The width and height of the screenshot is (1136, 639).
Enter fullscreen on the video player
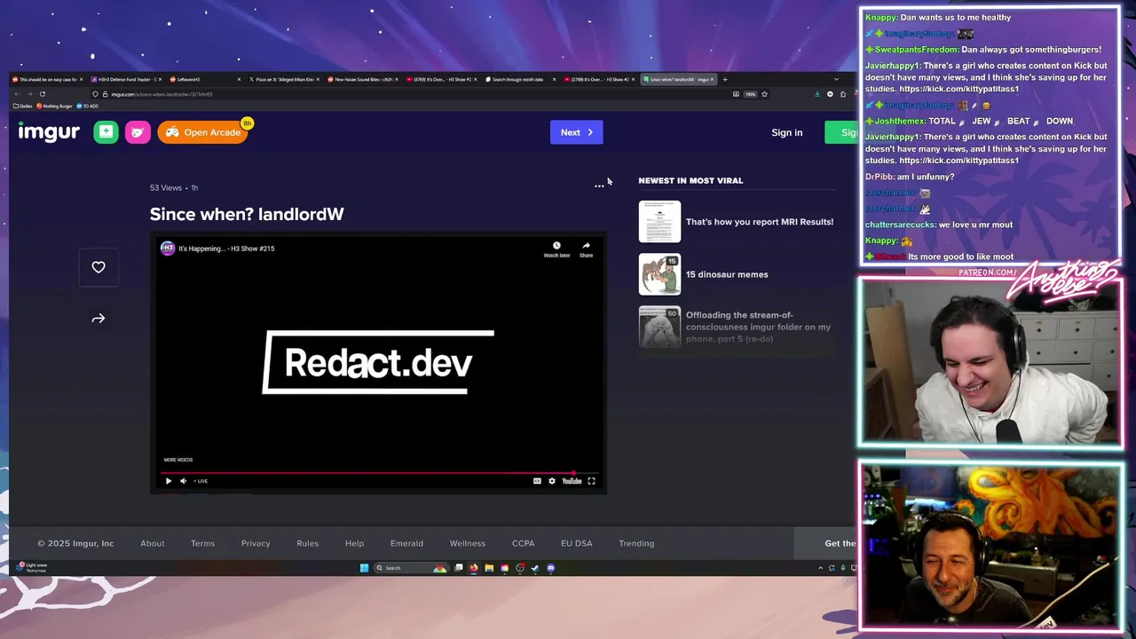(x=591, y=481)
